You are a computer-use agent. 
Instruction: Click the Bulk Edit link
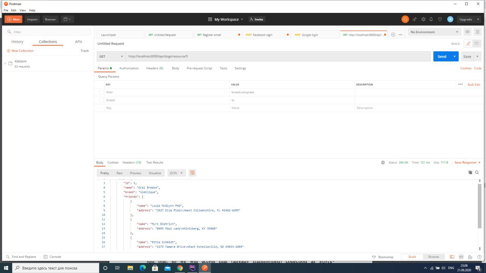pos(474,85)
